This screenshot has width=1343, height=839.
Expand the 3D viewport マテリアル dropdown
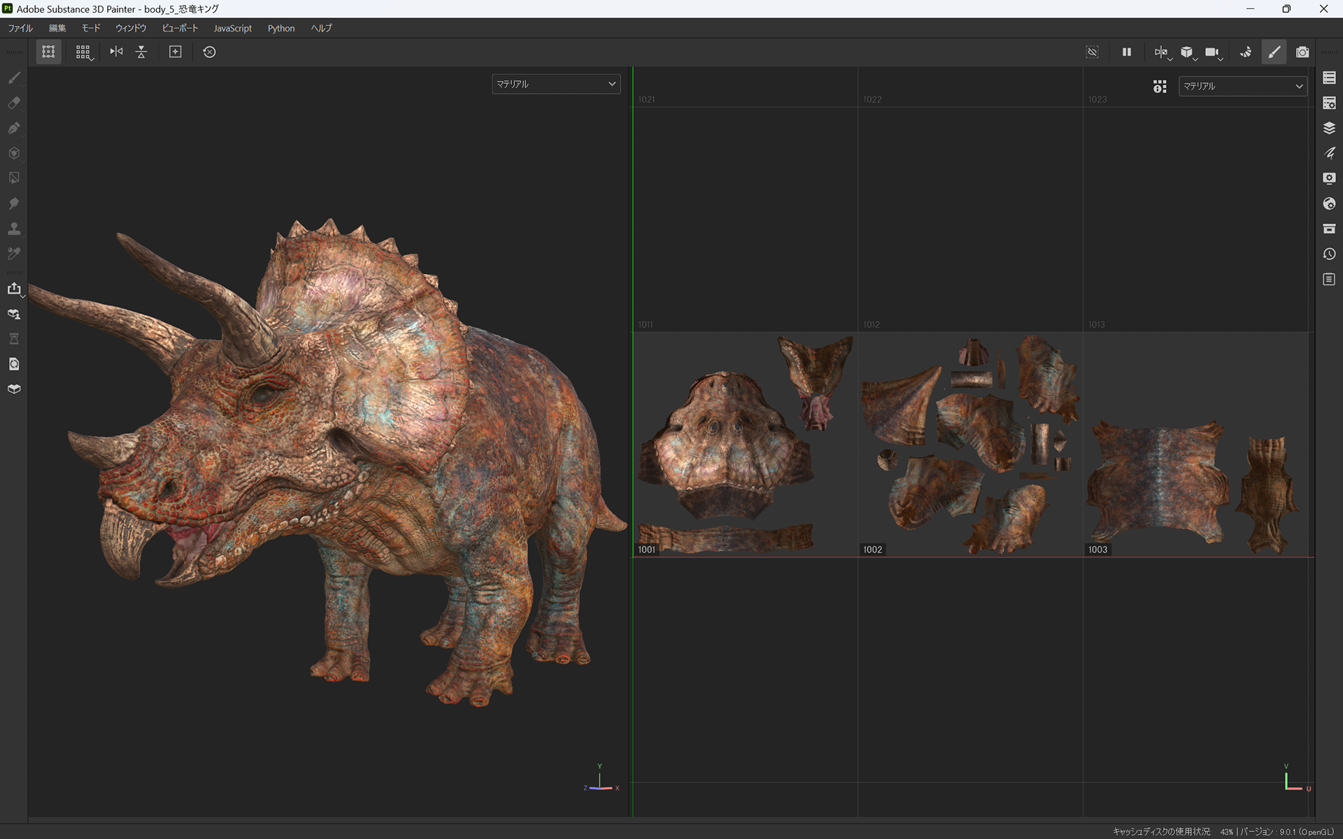tap(555, 84)
